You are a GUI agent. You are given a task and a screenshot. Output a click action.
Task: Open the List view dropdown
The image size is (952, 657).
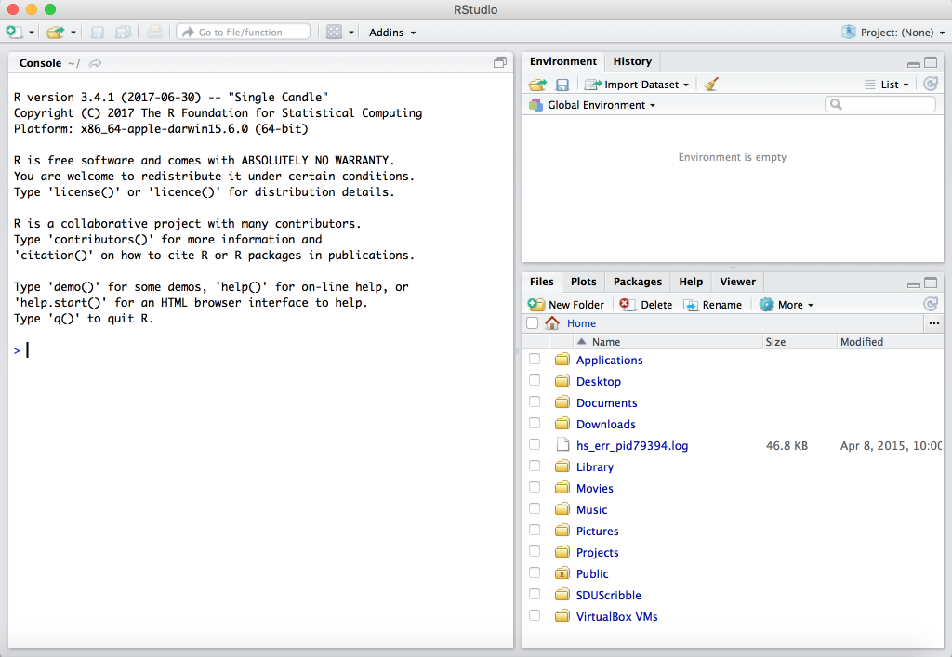click(887, 85)
